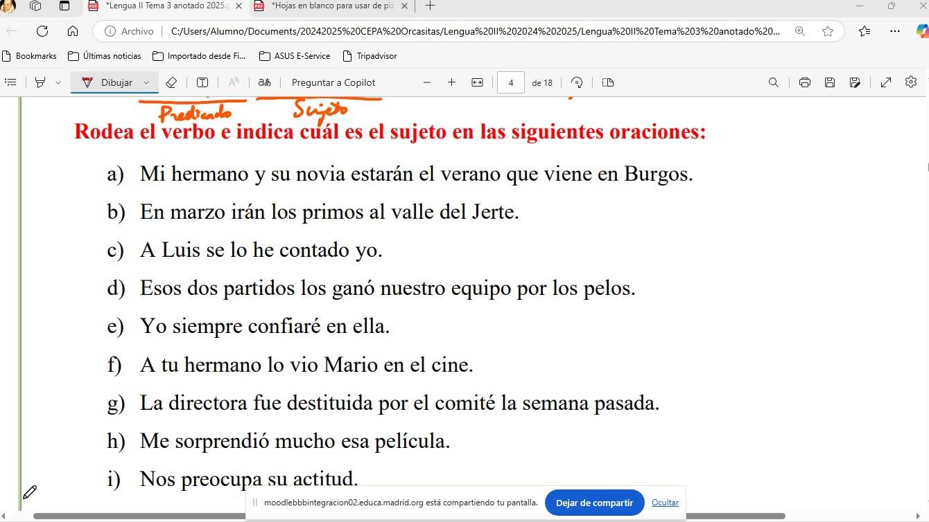
Task: Open the Tripadvisor bookmark
Action: [370, 56]
